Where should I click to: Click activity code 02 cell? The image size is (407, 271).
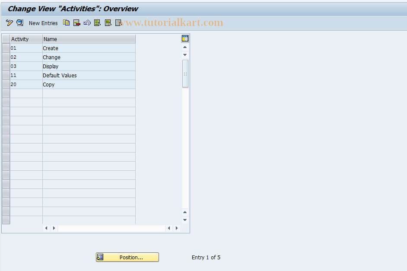(26, 57)
